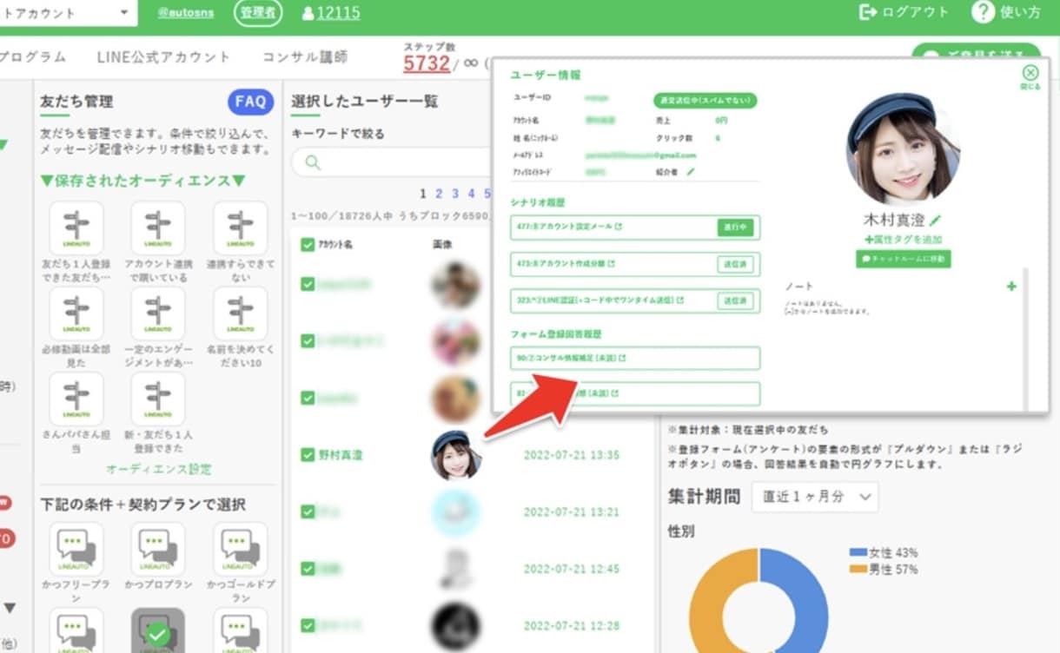Click the pencil icon next to 紹介者
Image resolution: width=1060 pixels, height=653 pixels.
click(x=691, y=172)
